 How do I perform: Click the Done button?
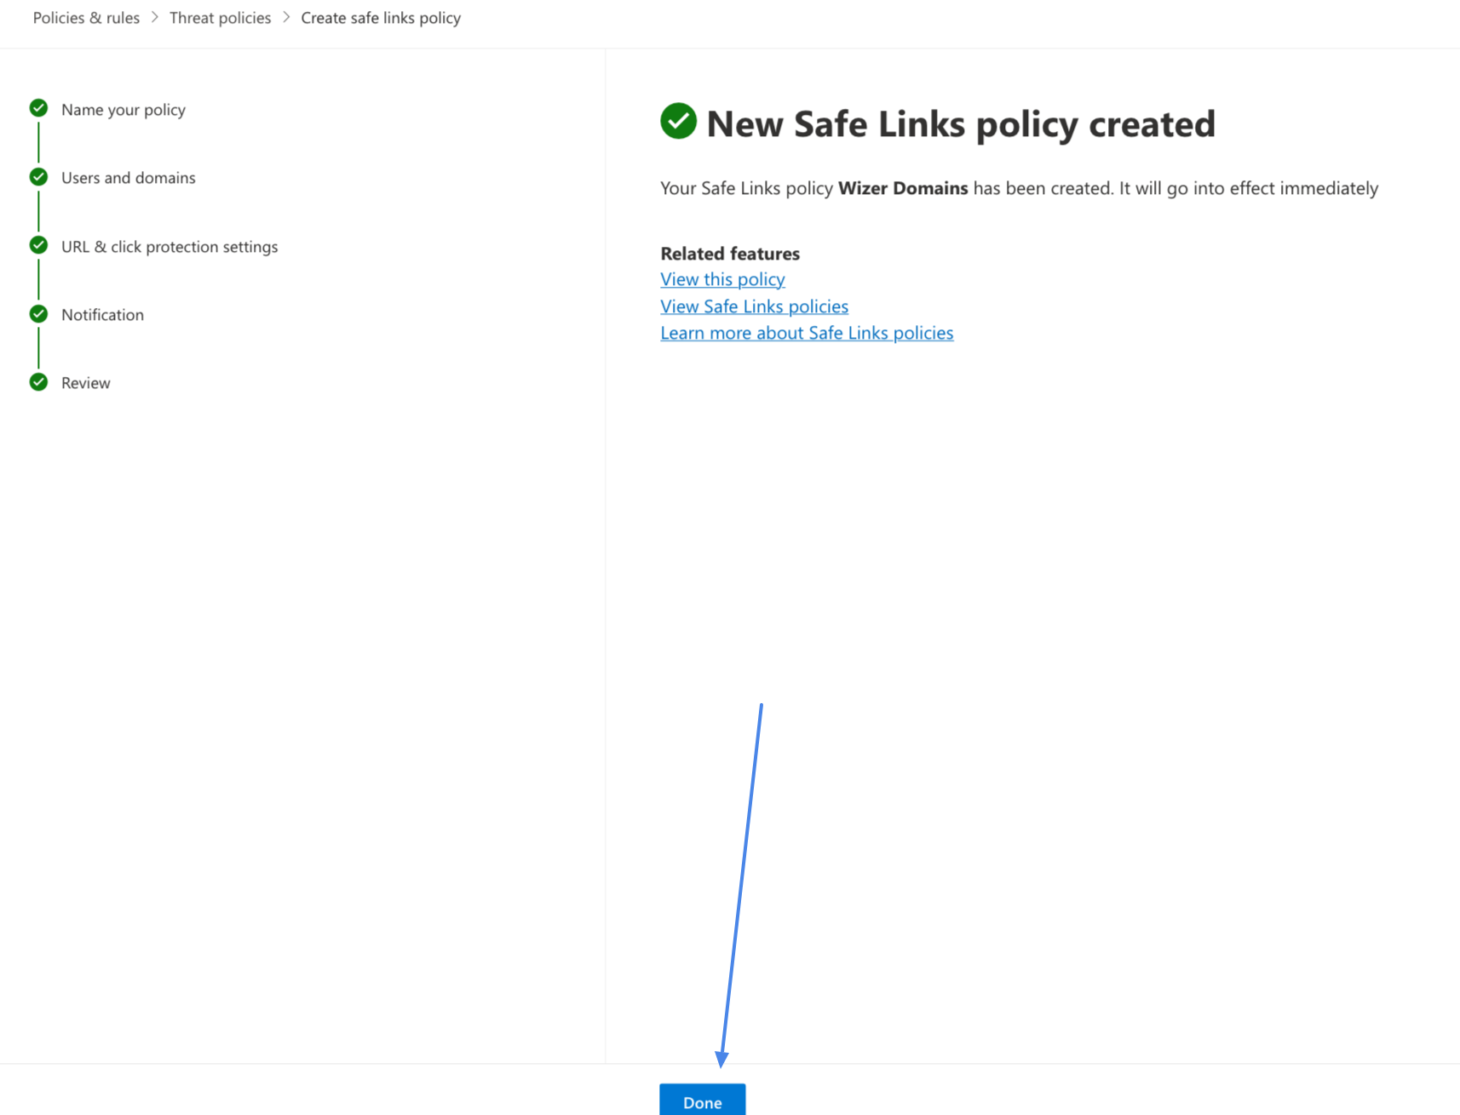(x=702, y=1101)
